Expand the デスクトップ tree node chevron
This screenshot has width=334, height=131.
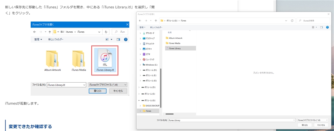140,38
